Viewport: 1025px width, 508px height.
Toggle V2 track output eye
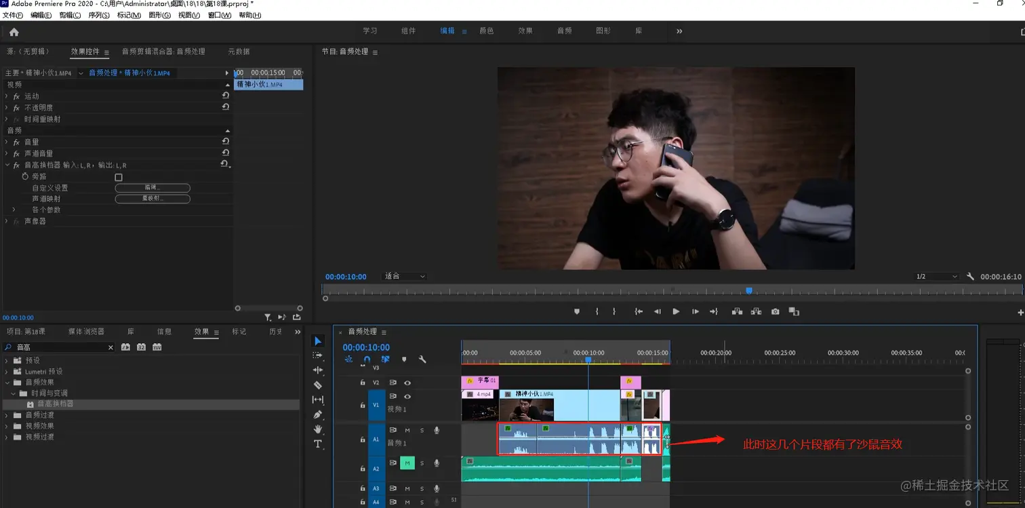click(407, 383)
